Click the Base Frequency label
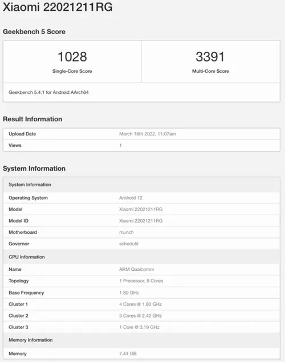Screen dimensions: 285x362 coord(26,293)
